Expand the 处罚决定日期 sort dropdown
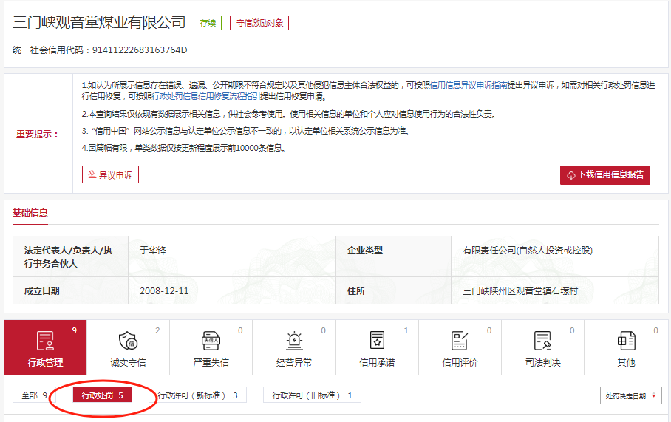The image size is (671, 422). point(630,396)
